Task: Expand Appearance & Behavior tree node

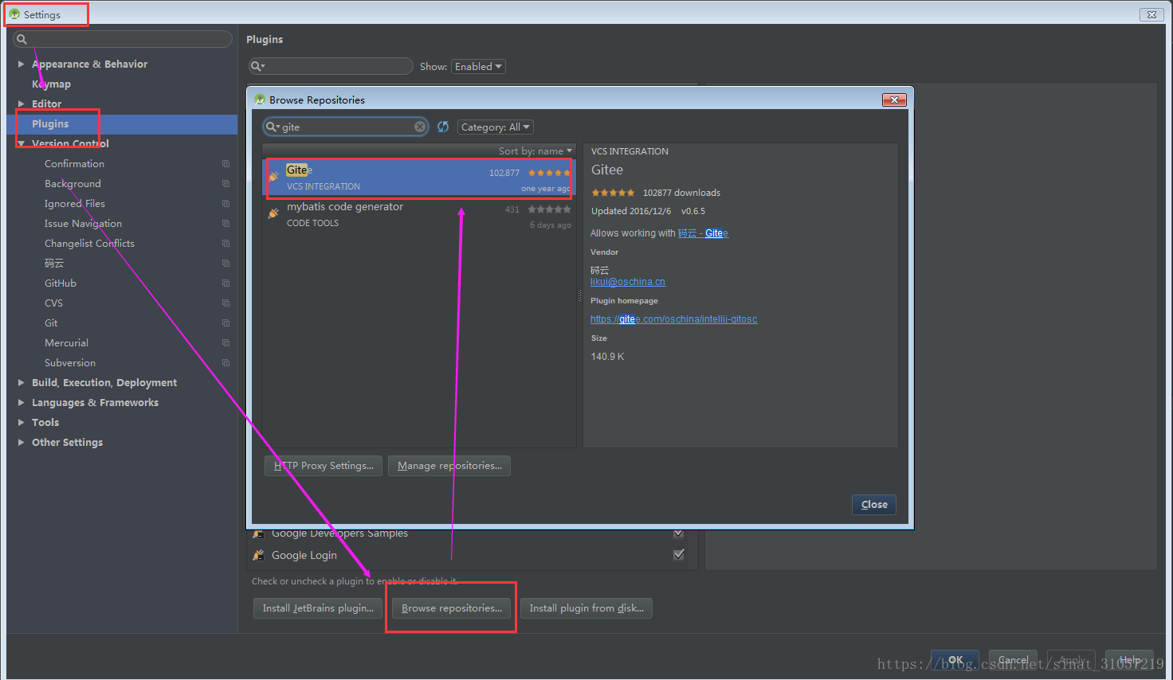Action: click(21, 64)
